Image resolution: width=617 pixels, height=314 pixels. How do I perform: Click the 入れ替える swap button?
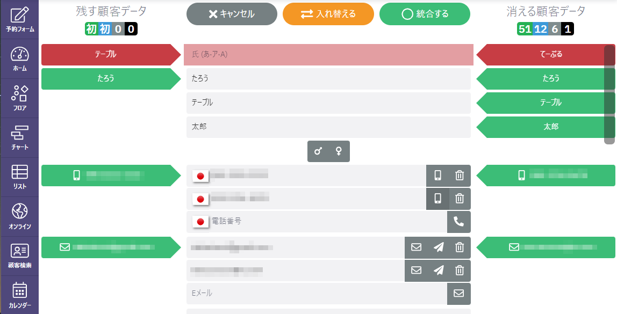point(328,14)
